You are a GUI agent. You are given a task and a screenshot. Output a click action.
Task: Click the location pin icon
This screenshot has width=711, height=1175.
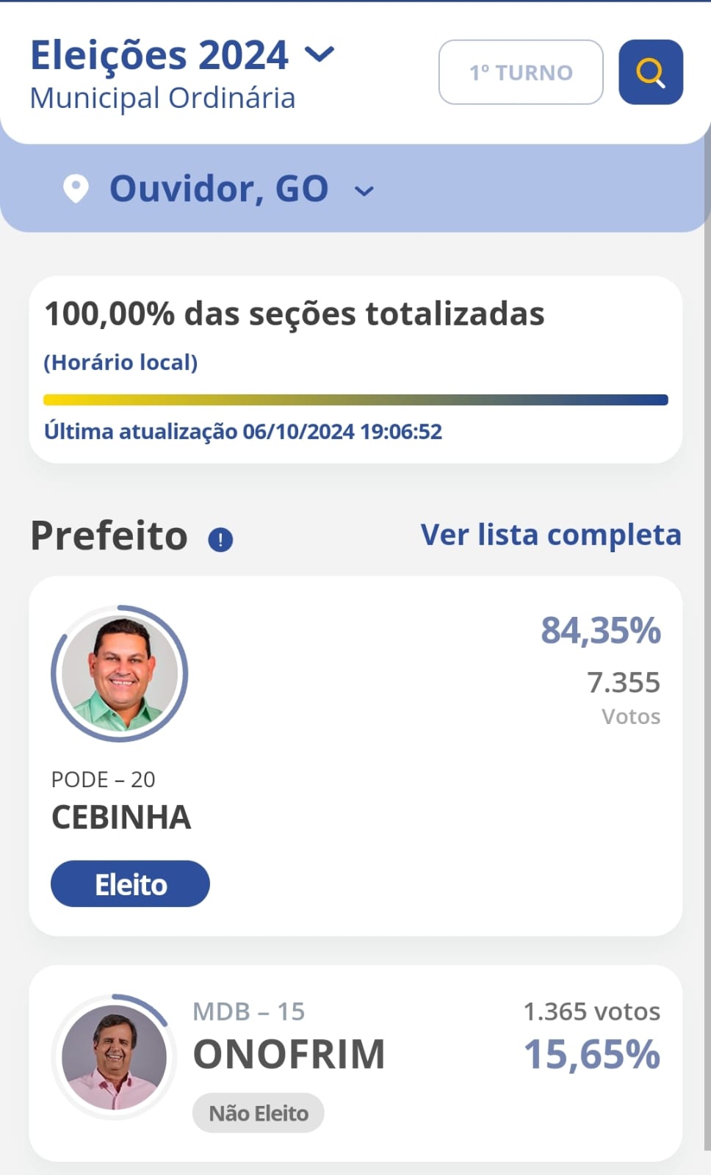[x=76, y=189]
